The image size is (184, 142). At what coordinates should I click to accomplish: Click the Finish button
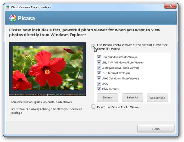[156, 129]
